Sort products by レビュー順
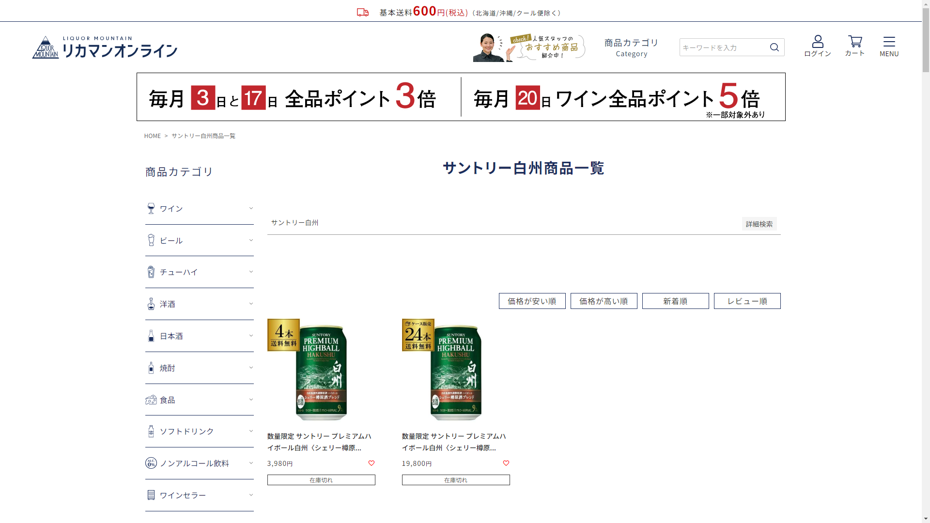 pyautogui.click(x=747, y=301)
